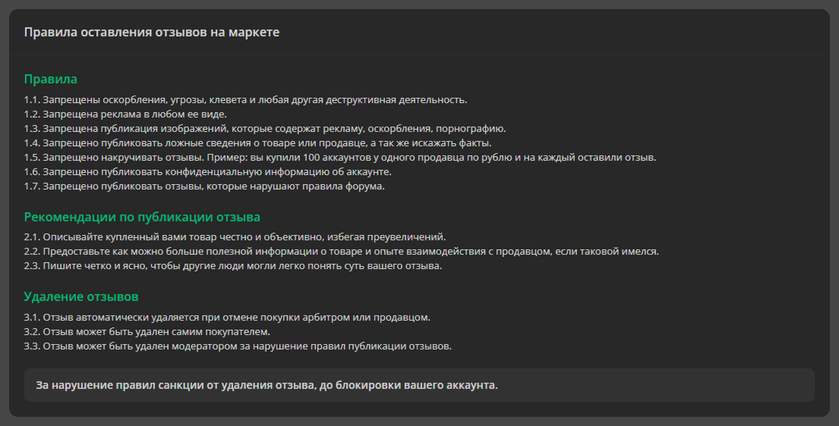The height and width of the screenshot is (426, 839).
Task: Click the text 'до блокировки вашего аккаунта'
Action: pos(408,385)
